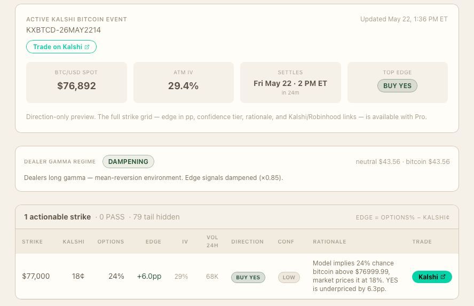Sort by the KALSHI column header

pyautogui.click(x=74, y=241)
